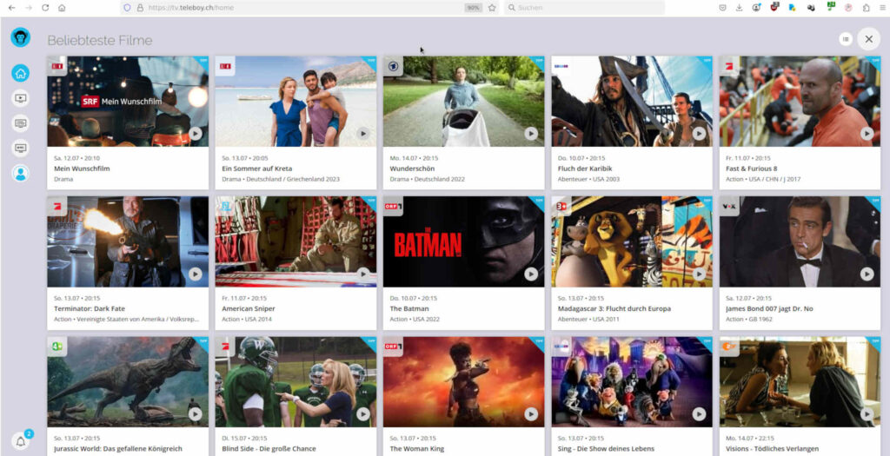Image resolution: width=890 pixels, height=456 pixels.
Task: Go back in browser history
Action: tap(12, 7)
